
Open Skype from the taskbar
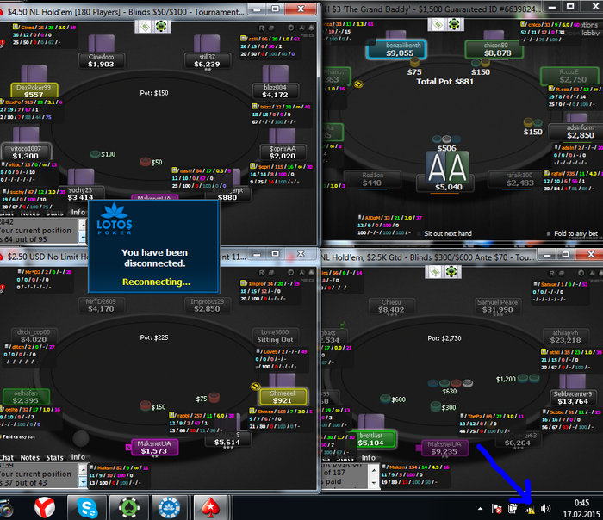click(87, 508)
